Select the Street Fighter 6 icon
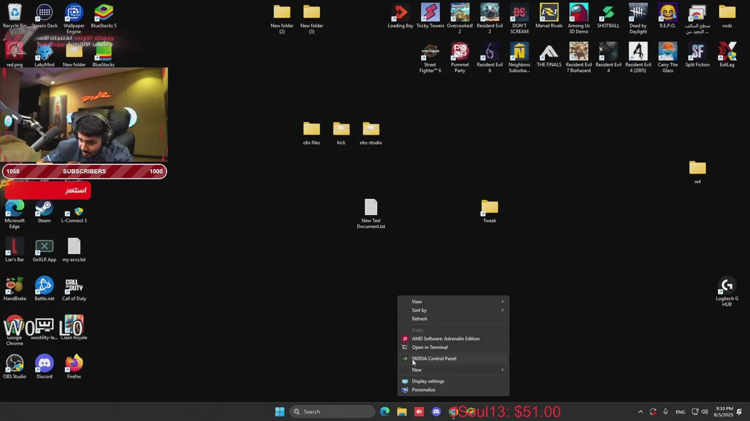 [x=430, y=58]
